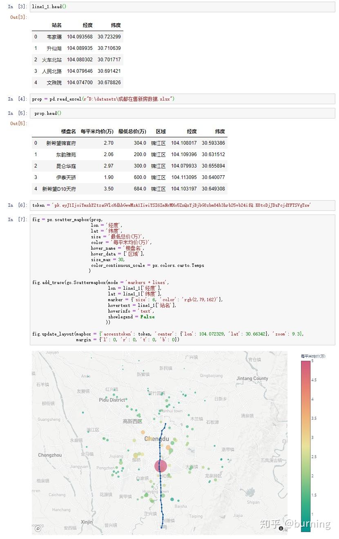The image size is (339, 539).
Task: Click the Pidu District map label
Action: pyautogui.click(x=112, y=400)
